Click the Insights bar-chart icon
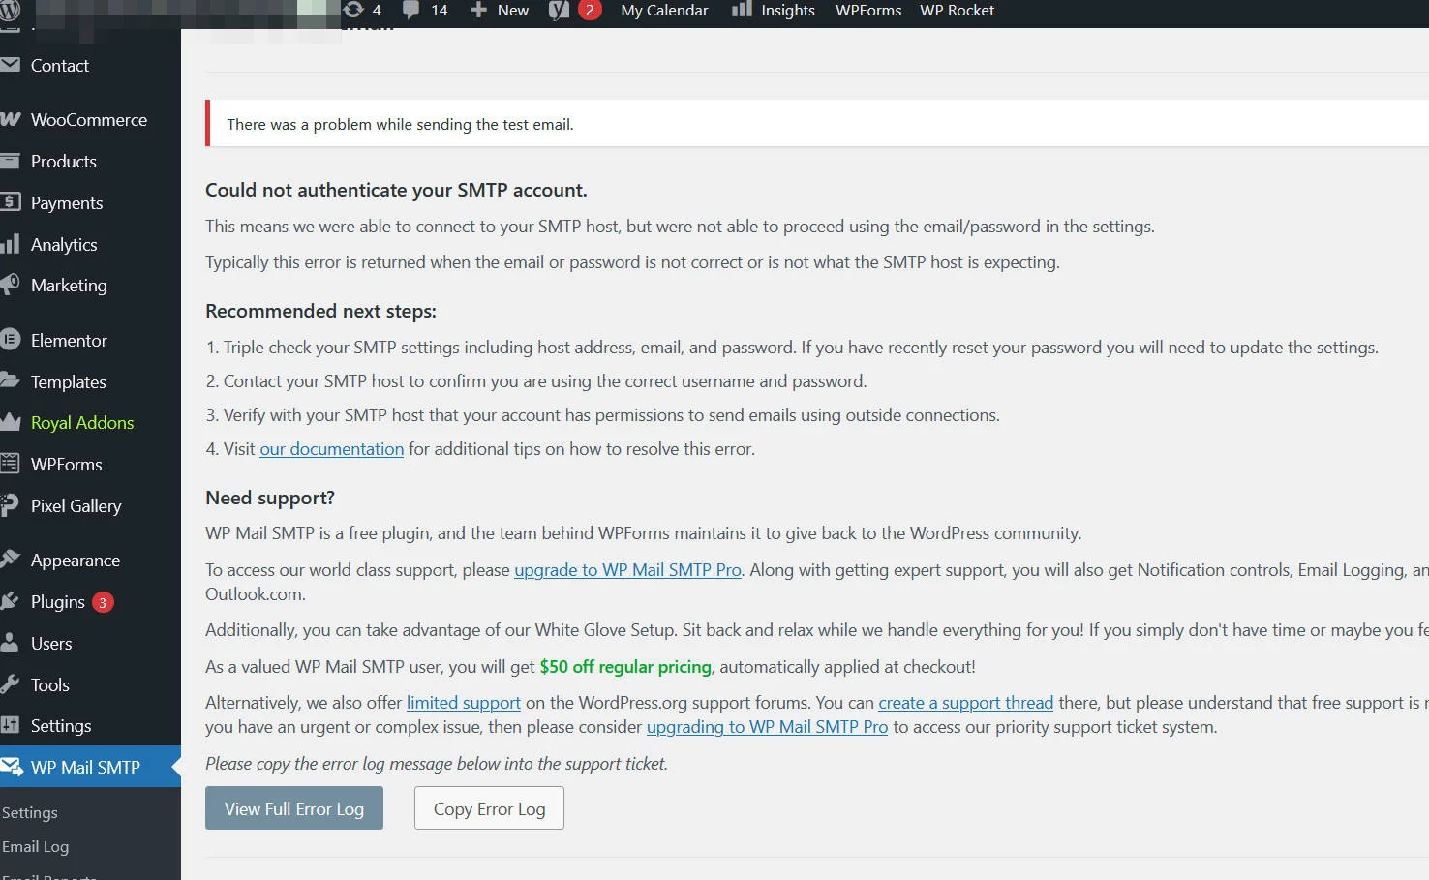1429x880 pixels. point(740,11)
